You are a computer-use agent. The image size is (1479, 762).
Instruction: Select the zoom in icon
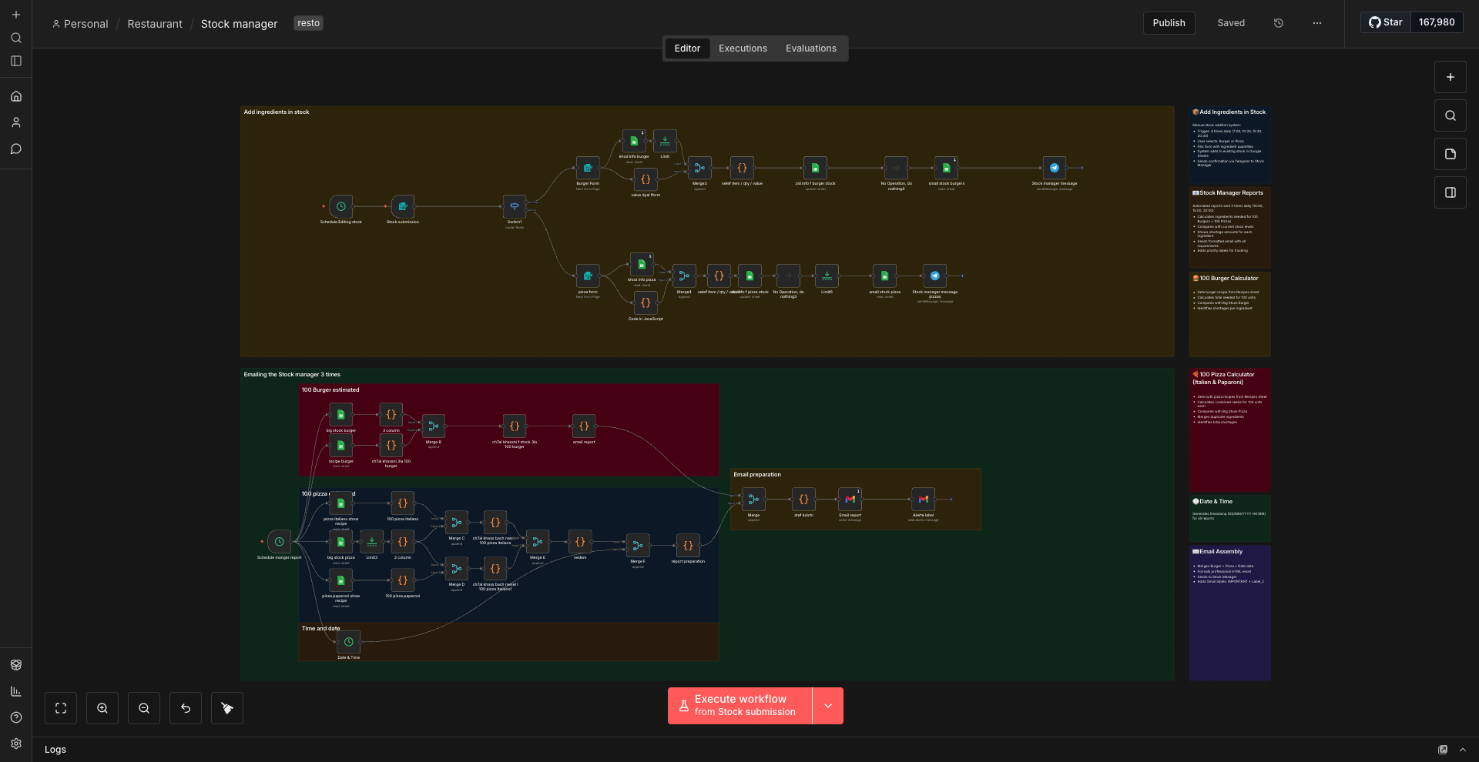[x=102, y=707]
